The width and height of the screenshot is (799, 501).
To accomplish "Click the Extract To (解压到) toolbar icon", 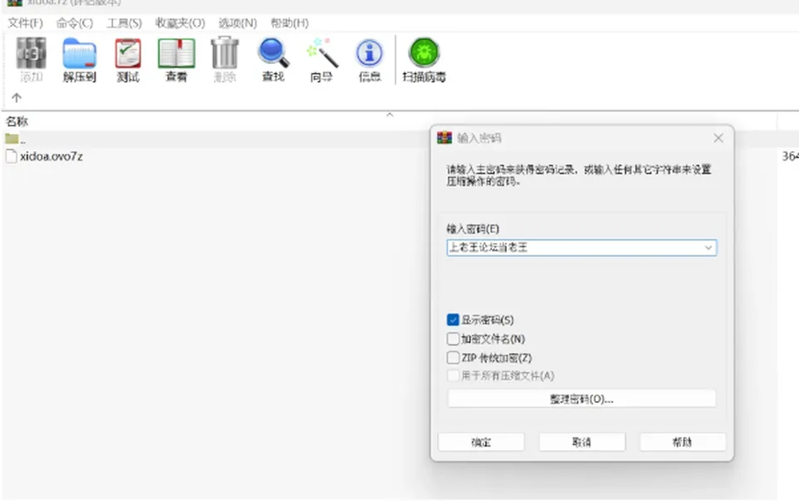I will click(80, 59).
